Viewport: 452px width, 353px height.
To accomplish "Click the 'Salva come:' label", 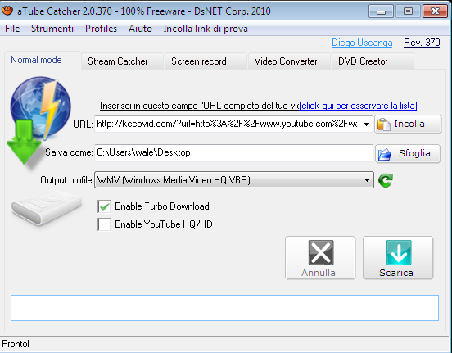I will coord(69,152).
